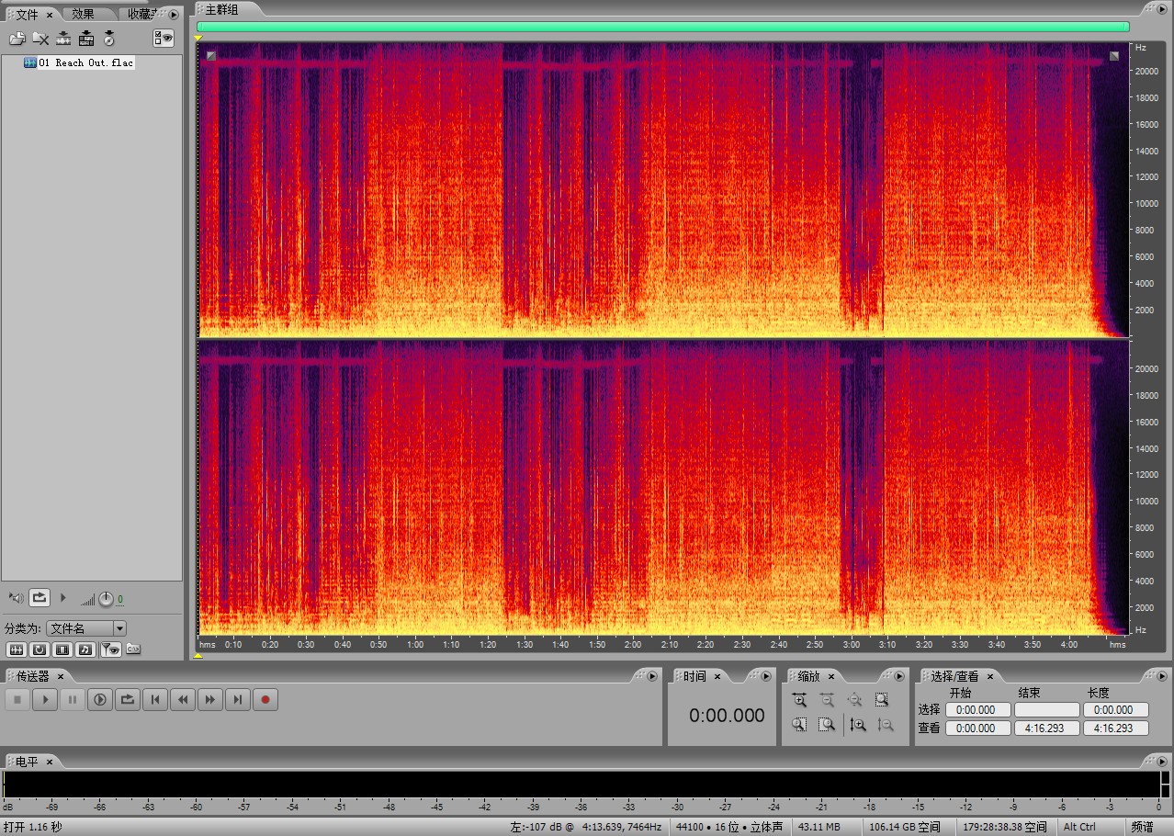Image resolution: width=1174 pixels, height=836 pixels.
Task: Click the Close File icon
Action: (40, 39)
